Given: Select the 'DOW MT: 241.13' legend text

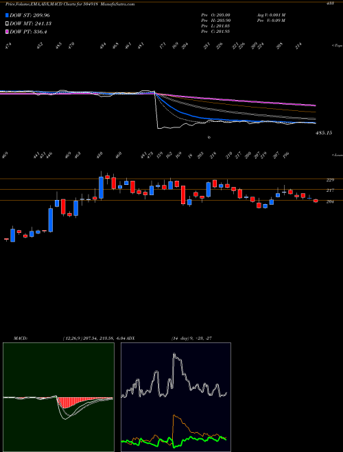Looking at the screenshot, I should click(31, 23).
